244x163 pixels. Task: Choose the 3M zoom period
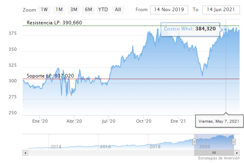[74, 9]
